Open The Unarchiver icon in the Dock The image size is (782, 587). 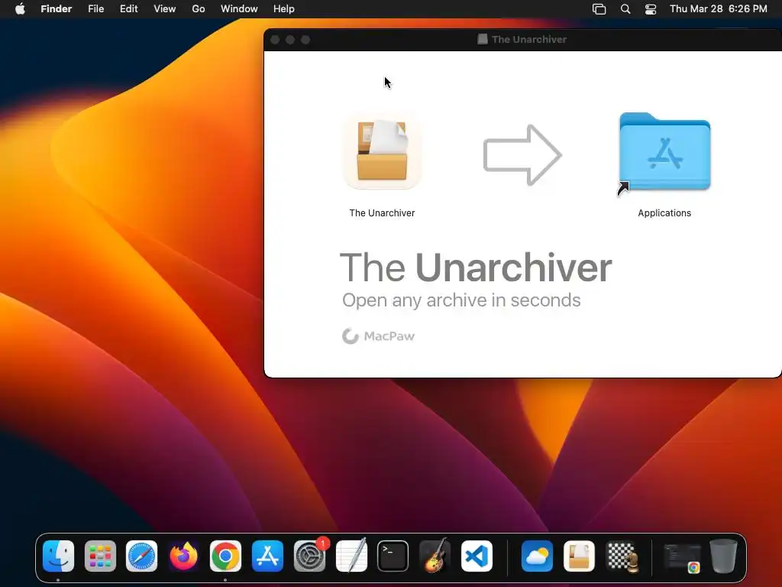(579, 556)
